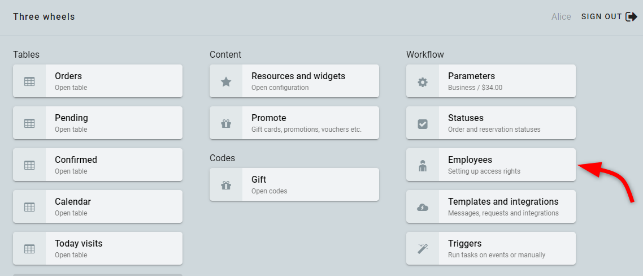Click the Alice username label
The height and width of the screenshot is (276, 643).
pos(562,17)
